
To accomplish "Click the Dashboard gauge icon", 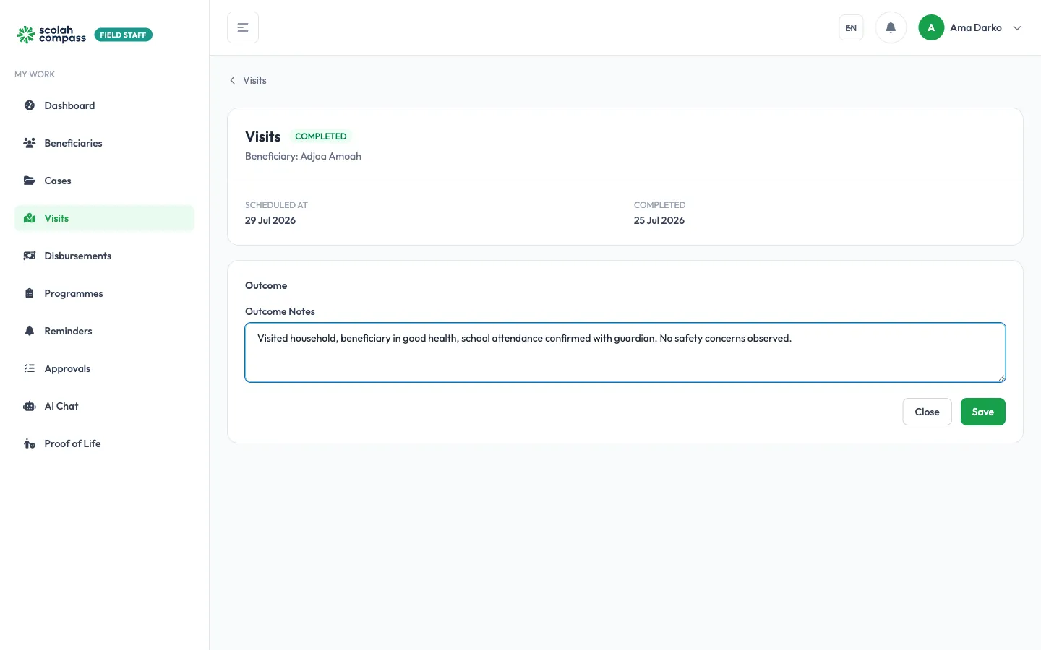I will pyautogui.click(x=30, y=105).
